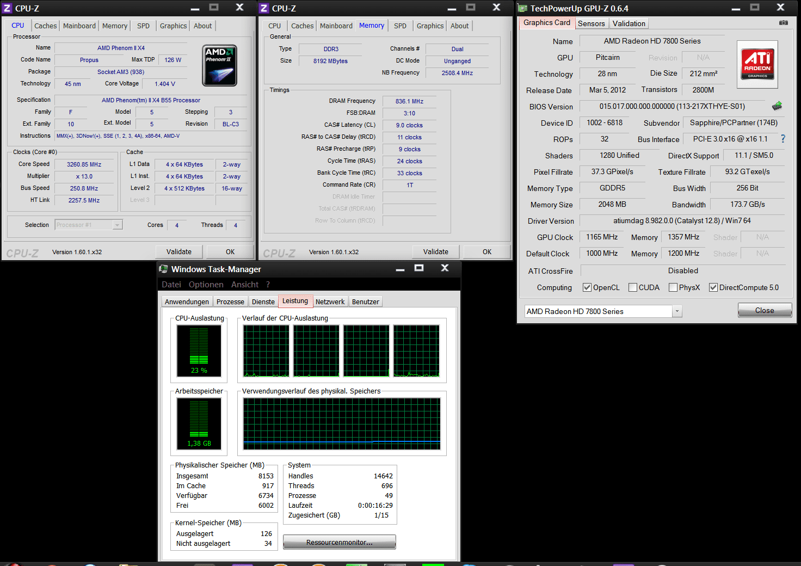Click the CPU-Auslastung 23 % usage meter
This screenshot has height=566, width=801.
tap(199, 351)
